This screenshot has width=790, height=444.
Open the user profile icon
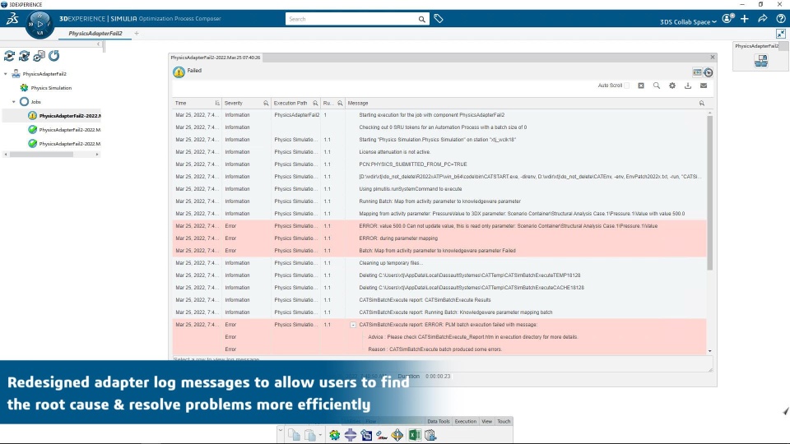[727, 19]
